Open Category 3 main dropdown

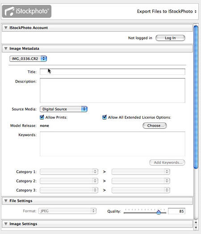(x=69, y=190)
